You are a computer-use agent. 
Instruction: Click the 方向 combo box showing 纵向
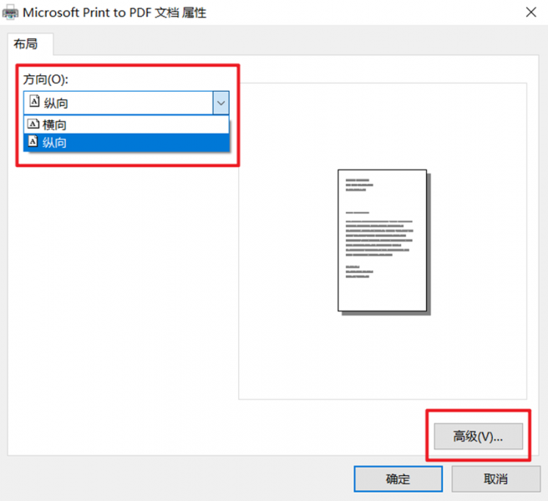(x=126, y=103)
